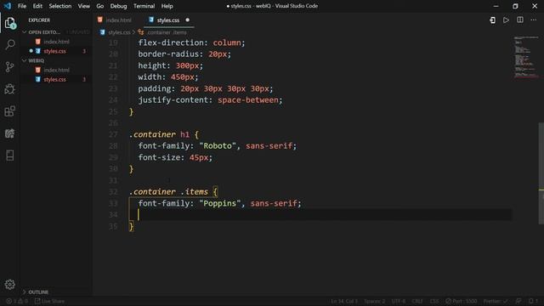Select the styles.css editor tab
Screen dimensions: 544x306
click(x=168, y=20)
